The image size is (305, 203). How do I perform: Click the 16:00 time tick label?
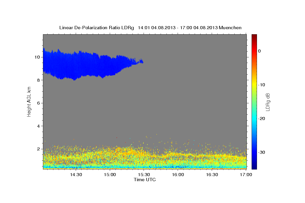pos(178,175)
